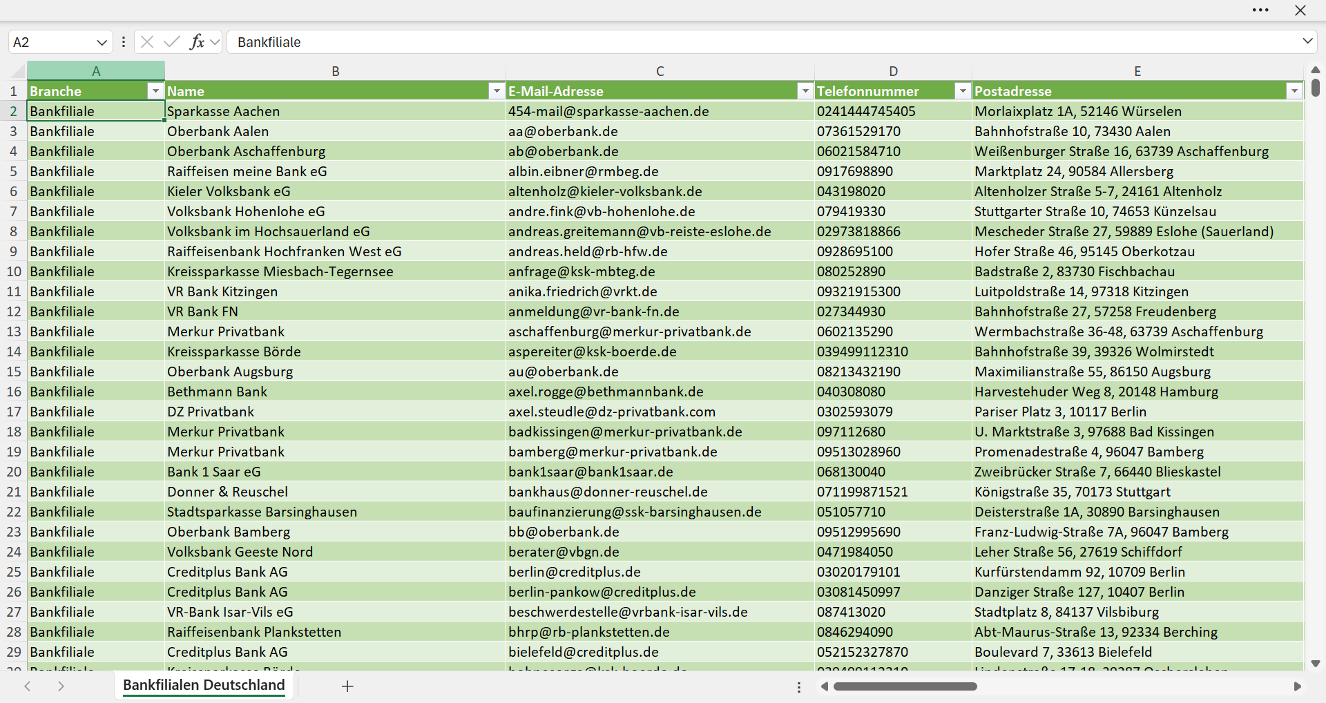The width and height of the screenshot is (1326, 703).
Task: Select cell aschaffenburg@merkur-privatbank.de
Action: (660, 331)
